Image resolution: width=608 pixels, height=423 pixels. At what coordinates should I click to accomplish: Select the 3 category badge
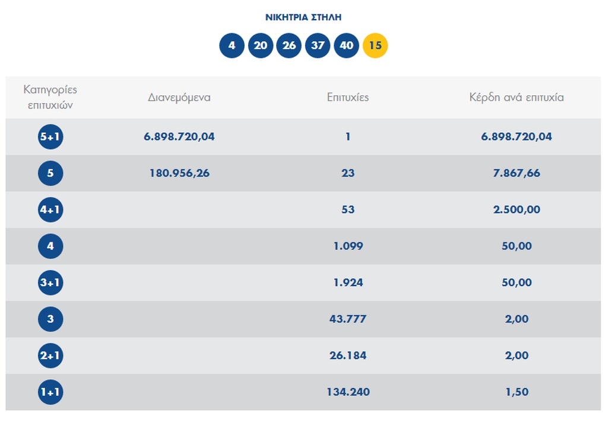(50, 319)
